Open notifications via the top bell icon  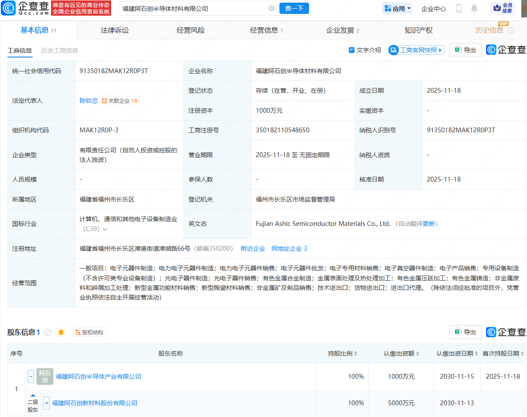(x=474, y=8)
